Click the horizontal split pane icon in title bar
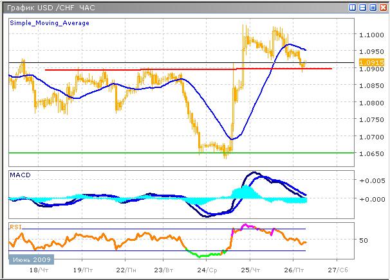The image size is (390, 280). pos(362,8)
